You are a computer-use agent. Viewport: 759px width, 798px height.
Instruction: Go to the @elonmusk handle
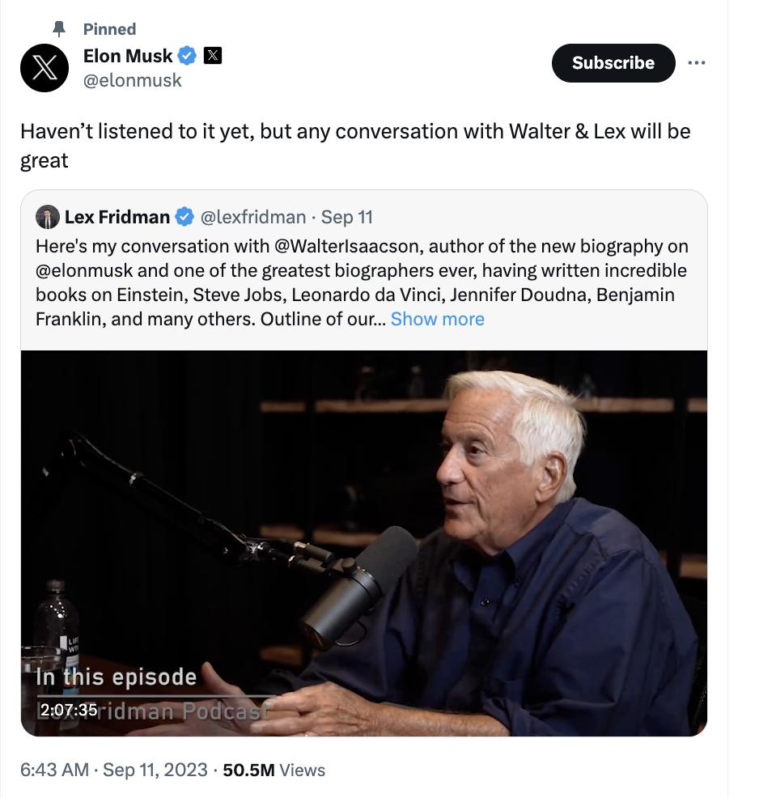tap(133, 80)
